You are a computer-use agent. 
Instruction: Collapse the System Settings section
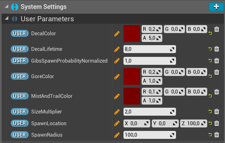7,6
